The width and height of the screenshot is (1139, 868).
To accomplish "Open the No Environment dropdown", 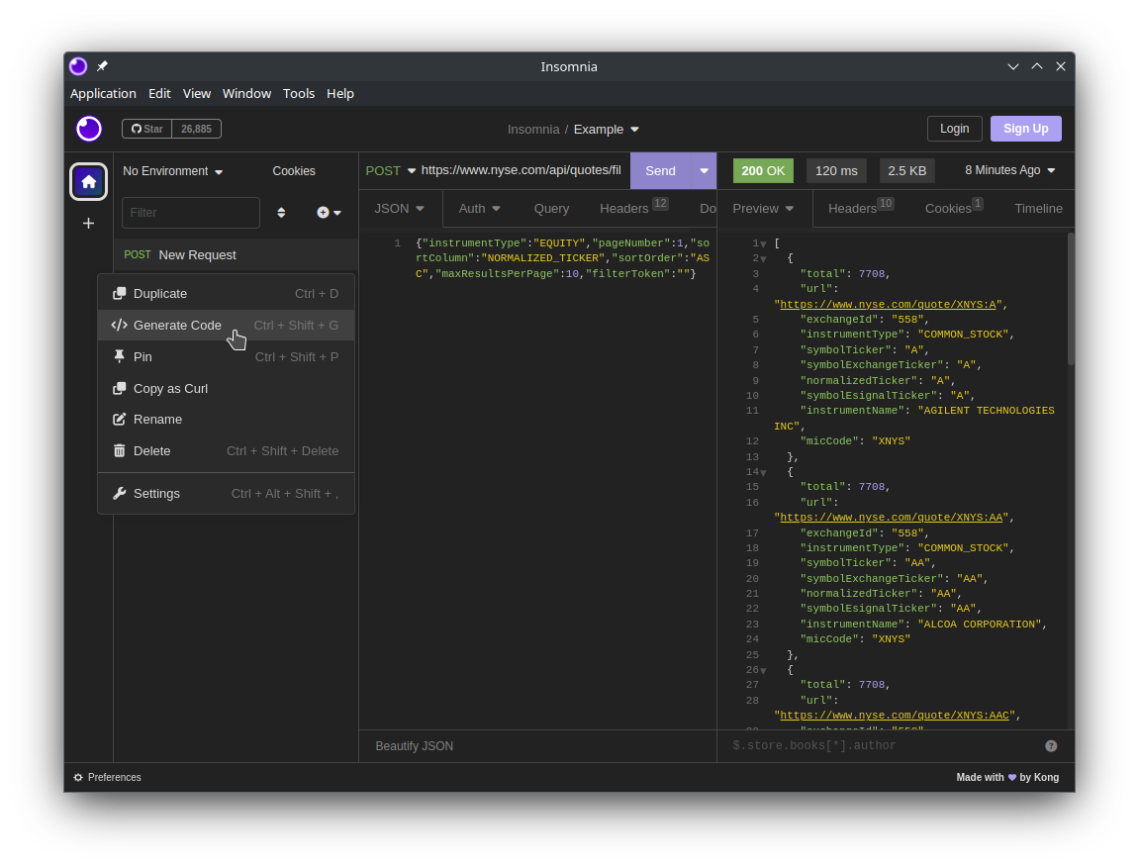I will pyautogui.click(x=172, y=171).
